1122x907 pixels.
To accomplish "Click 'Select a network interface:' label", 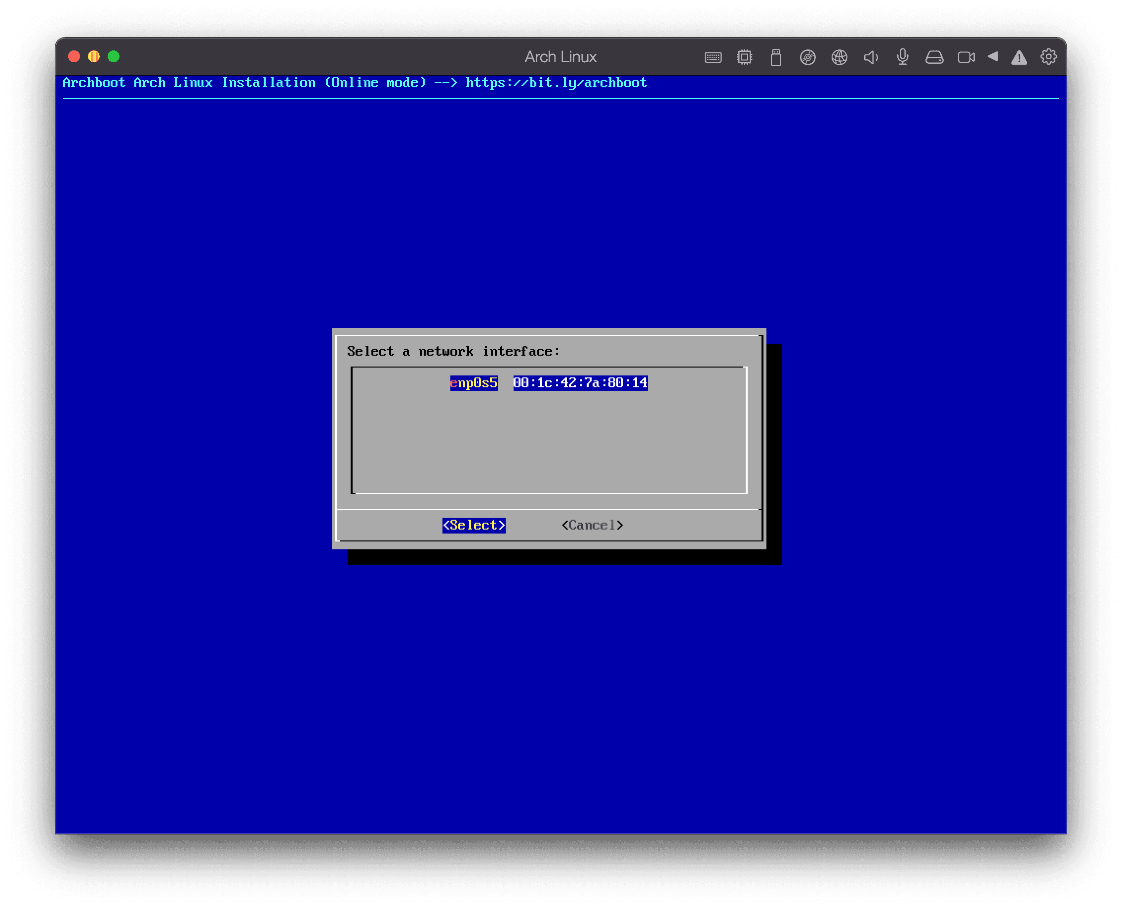I will pyautogui.click(x=453, y=351).
